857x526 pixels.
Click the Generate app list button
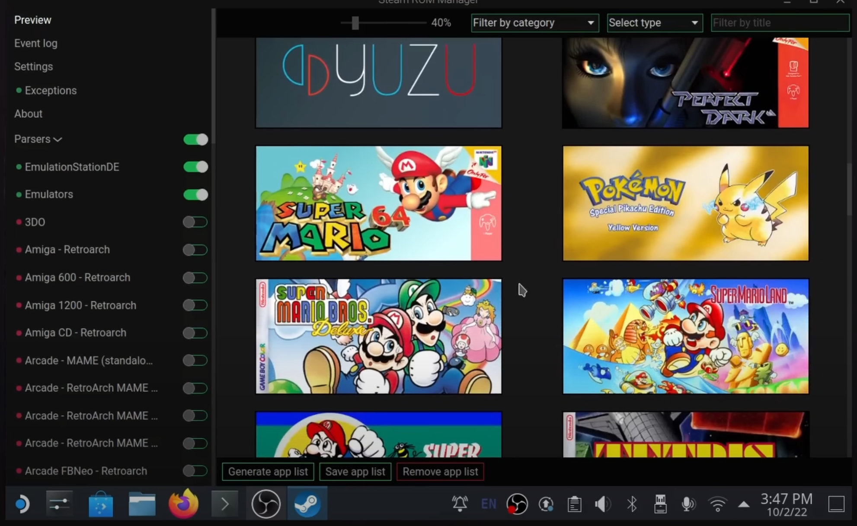268,472
